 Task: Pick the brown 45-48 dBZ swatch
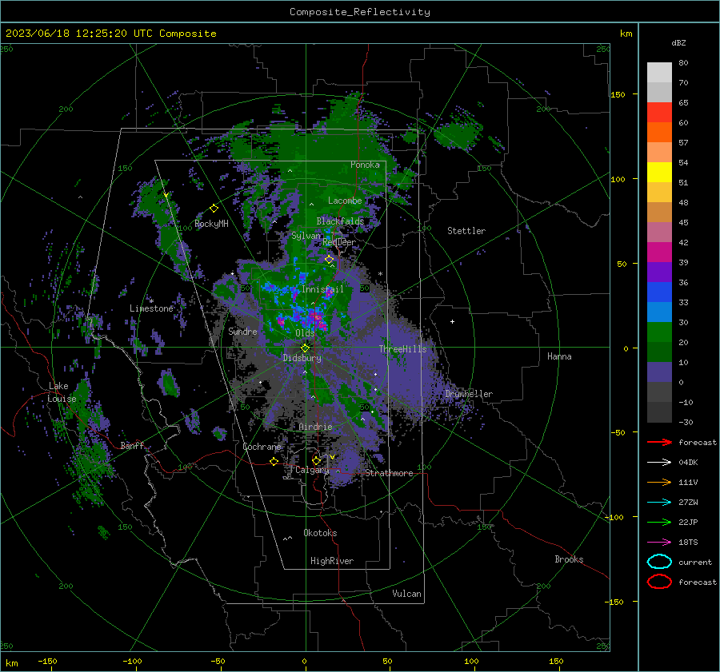(x=659, y=212)
